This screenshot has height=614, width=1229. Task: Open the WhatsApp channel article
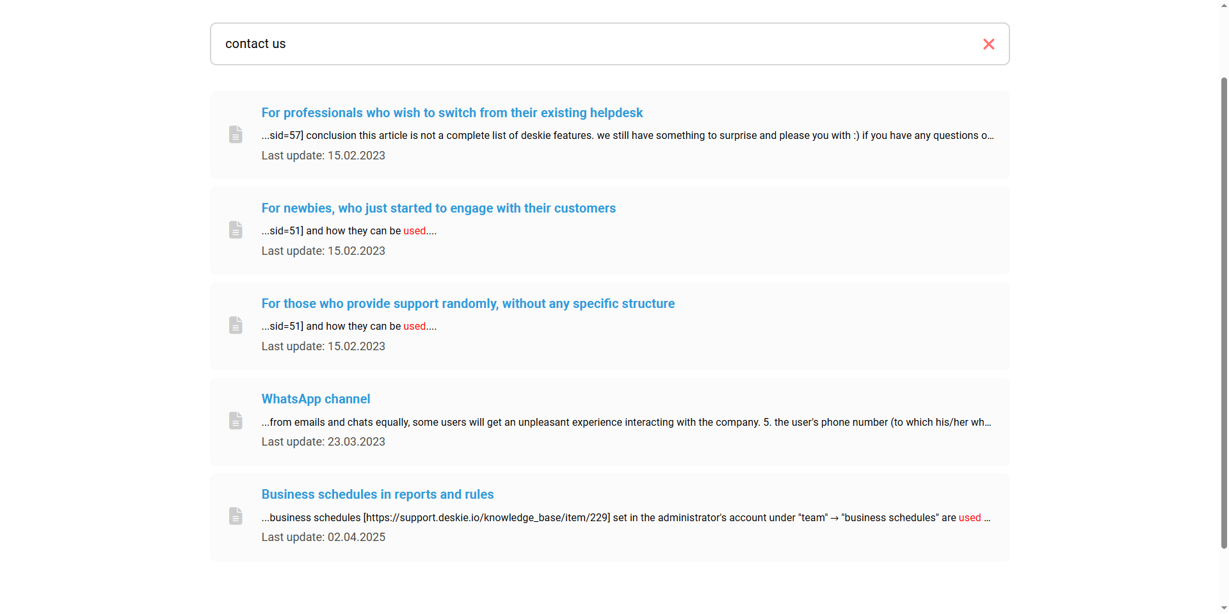tap(316, 399)
